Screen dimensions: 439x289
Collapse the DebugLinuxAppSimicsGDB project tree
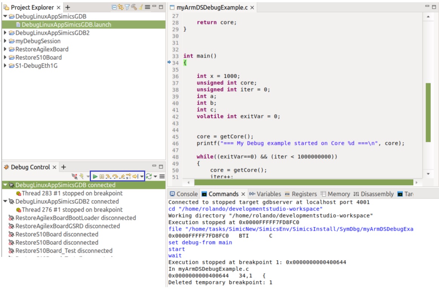[x=5, y=17]
